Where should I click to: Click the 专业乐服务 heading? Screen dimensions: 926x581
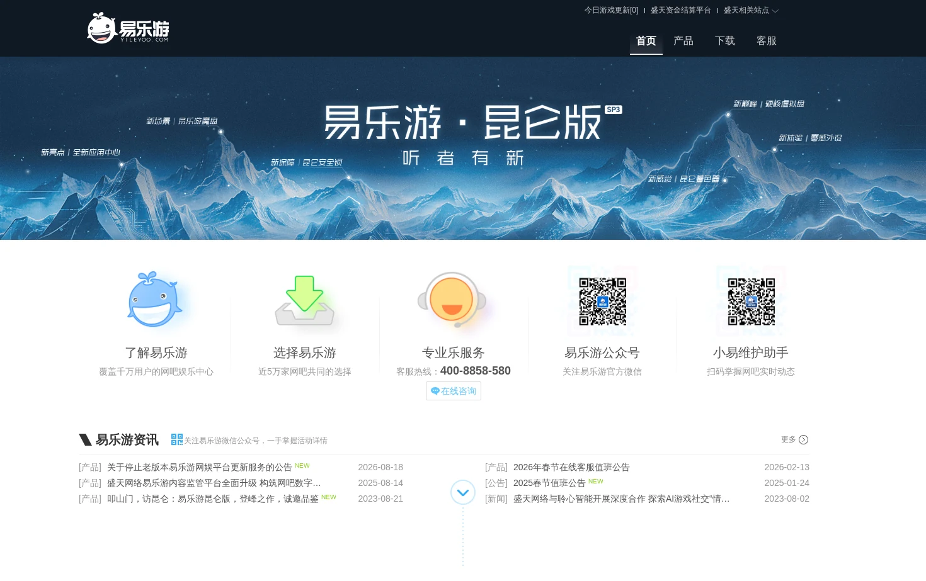[x=454, y=353]
